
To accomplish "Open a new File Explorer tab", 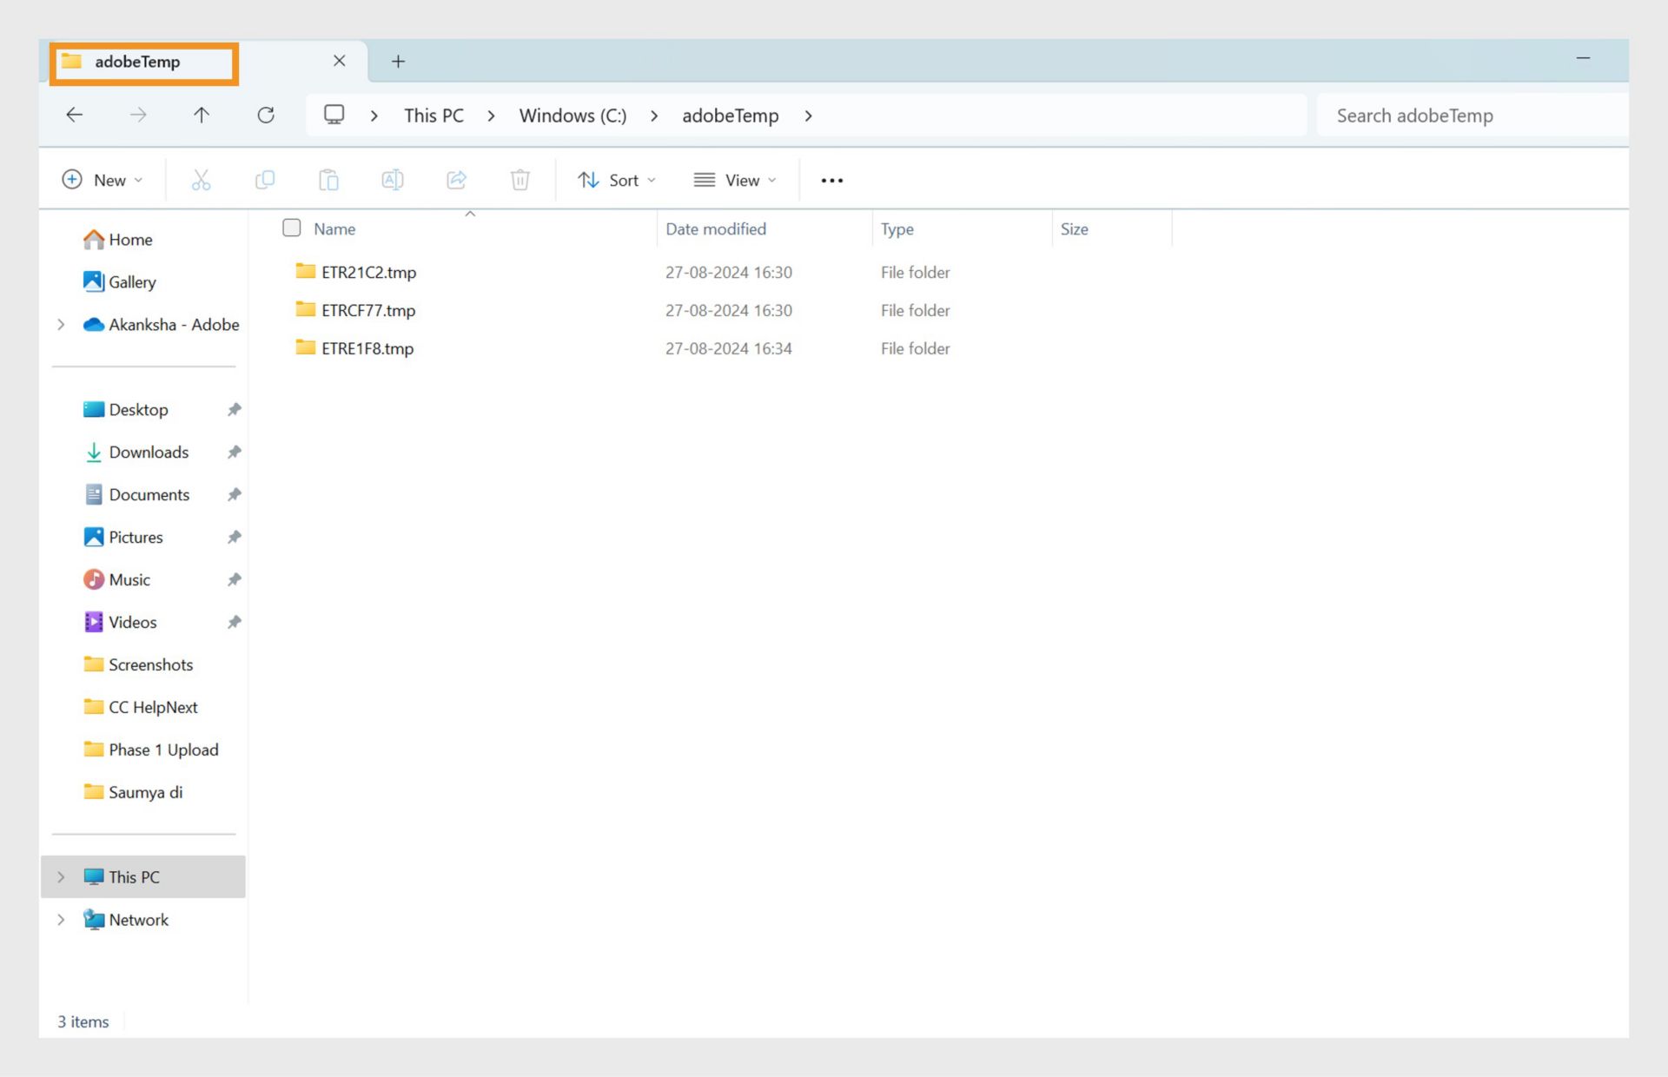I will click(398, 61).
